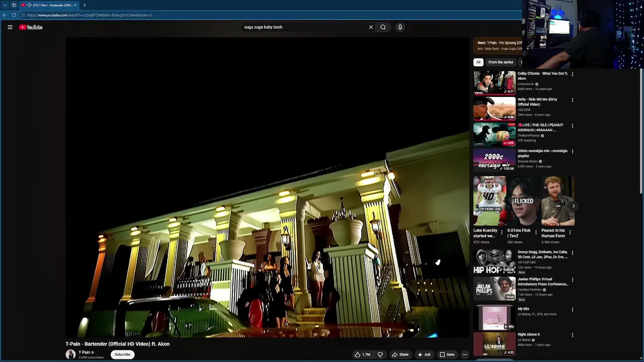Open options for Colby O'Donis video
The image size is (644, 362).
pos(572,74)
